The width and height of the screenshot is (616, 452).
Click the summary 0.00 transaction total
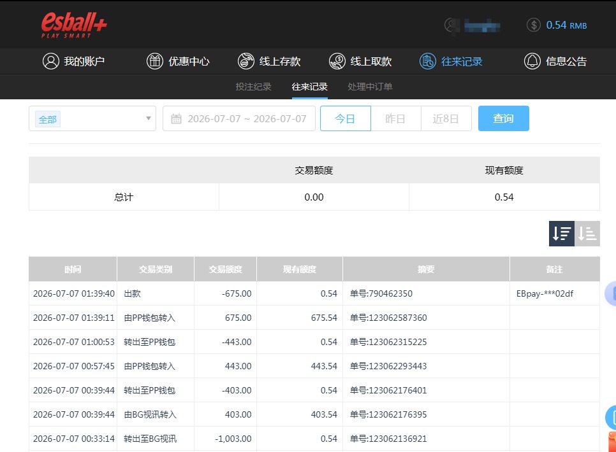pos(314,197)
